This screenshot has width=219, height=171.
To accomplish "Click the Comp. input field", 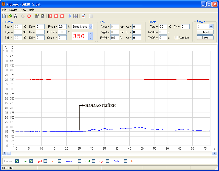I will (62, 38).
